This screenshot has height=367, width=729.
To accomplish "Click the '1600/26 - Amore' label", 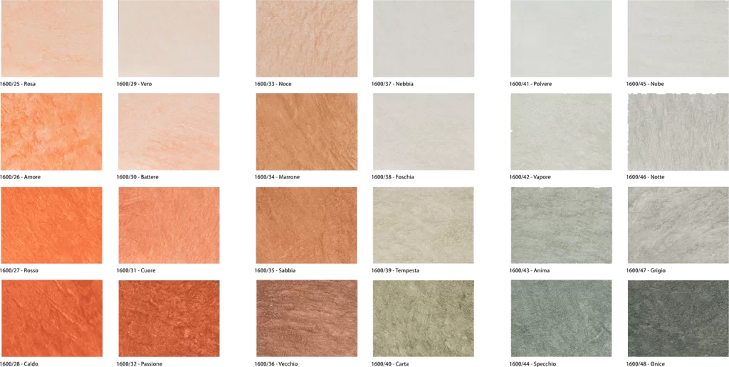I will (x=20, y=178).
